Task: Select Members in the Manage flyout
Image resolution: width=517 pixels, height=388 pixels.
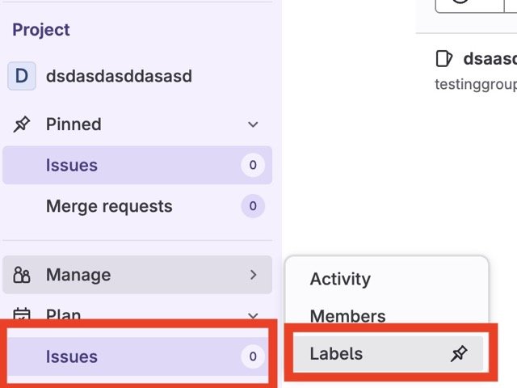Action: click(x=347, y=317)
